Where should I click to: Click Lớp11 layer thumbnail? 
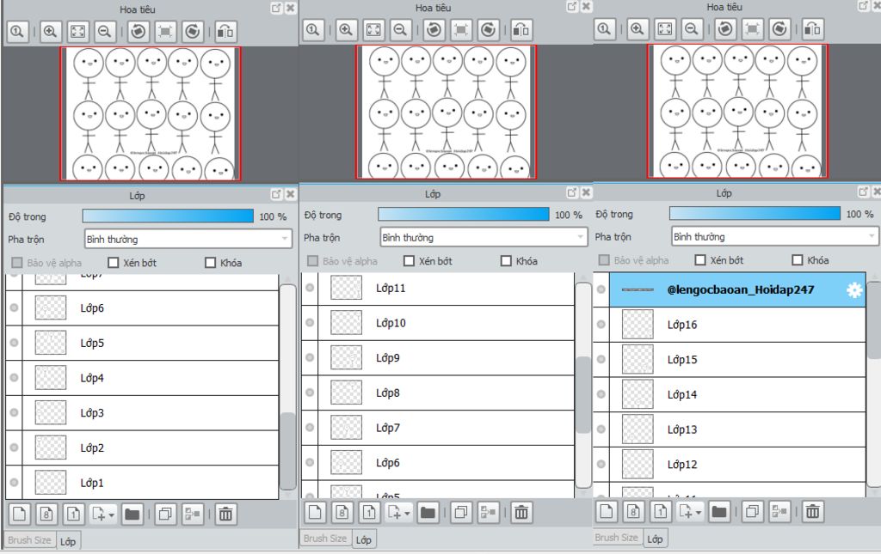click(346, 288)
